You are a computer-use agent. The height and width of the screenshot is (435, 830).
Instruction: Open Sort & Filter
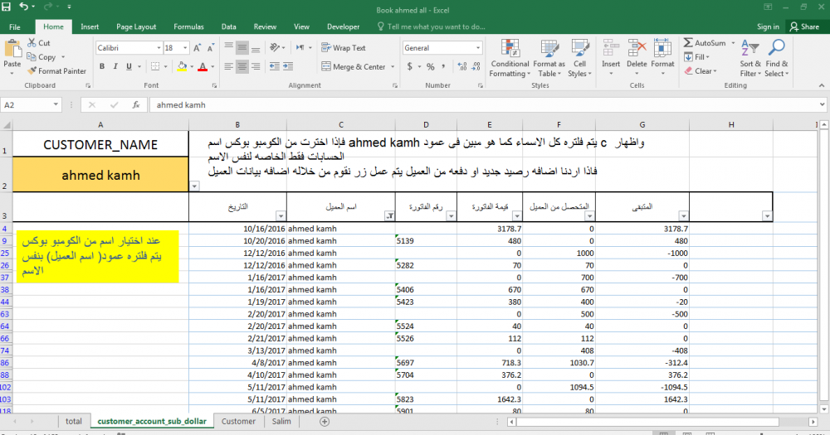coord(750,58)
